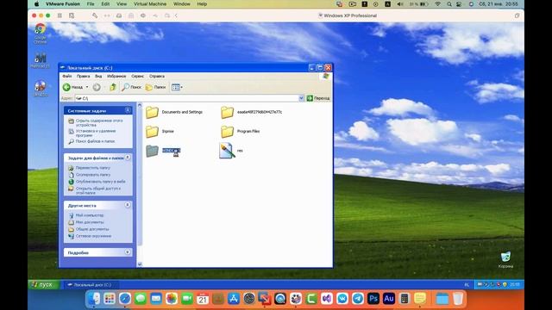Open the Сервис menu

(x=137, y=76)
